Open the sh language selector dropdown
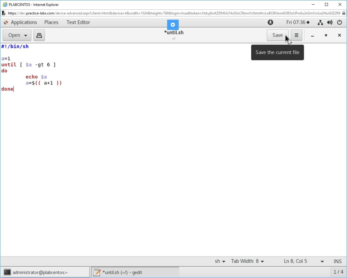 coord(220,261)
